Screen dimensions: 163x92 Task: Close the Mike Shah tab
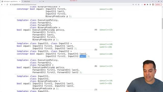40,2
